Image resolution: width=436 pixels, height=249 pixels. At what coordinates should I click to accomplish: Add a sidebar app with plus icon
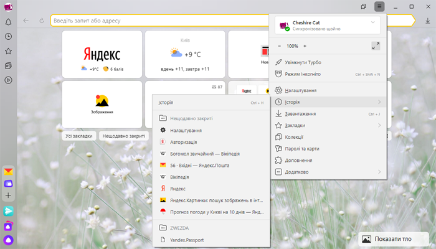click(x=8, y=195)
